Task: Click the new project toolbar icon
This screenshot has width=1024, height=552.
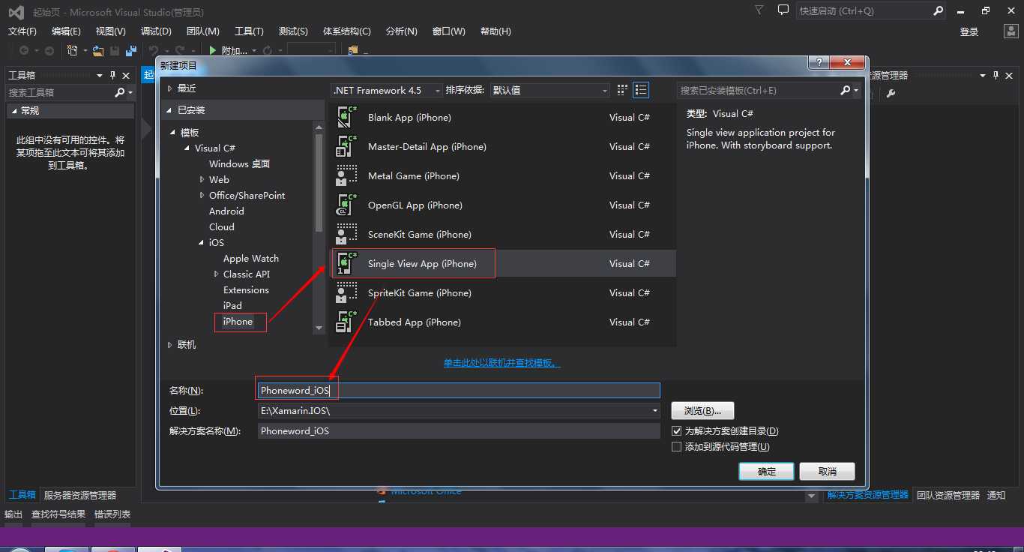Action: pos(73,50)
